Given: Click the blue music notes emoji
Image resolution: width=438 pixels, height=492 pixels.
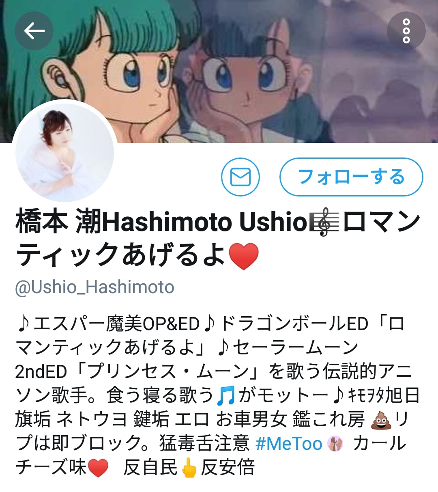Looking at the screenshot, I should pos(225,396).
